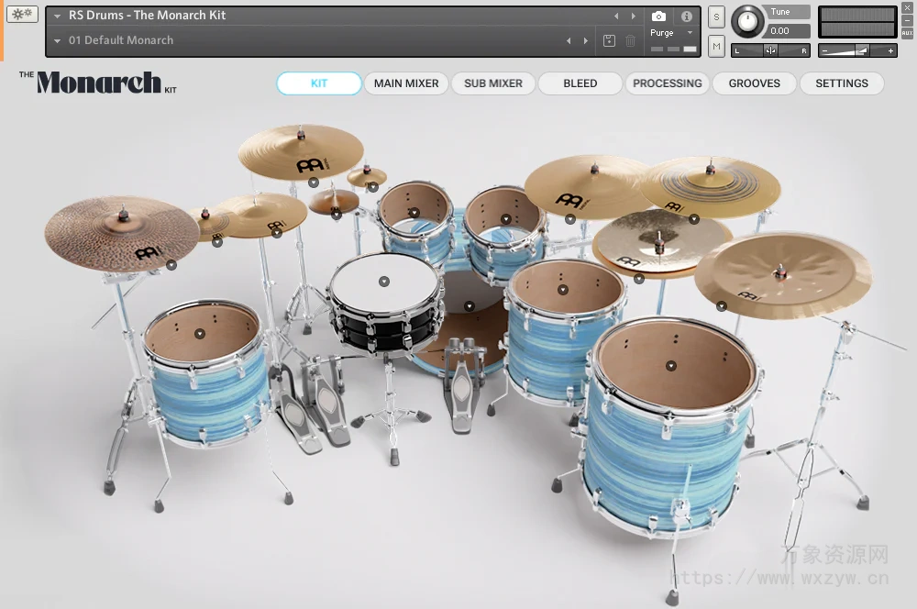Open the PROCESSING section
This screenshot has width=917, height=609.
(667, 83)
